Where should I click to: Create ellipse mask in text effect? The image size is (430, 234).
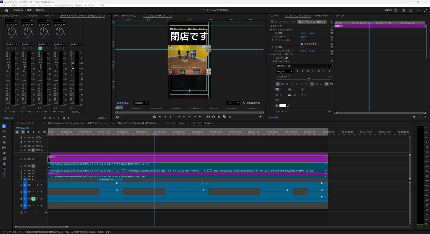[x=277, y=58]
